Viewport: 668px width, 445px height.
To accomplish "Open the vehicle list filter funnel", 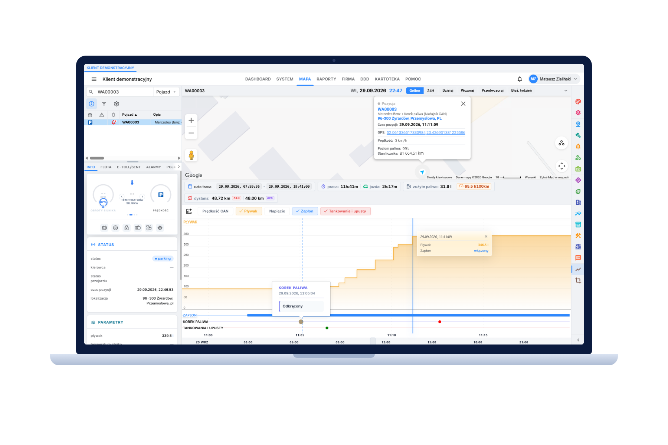I will [x=104, y=104].
